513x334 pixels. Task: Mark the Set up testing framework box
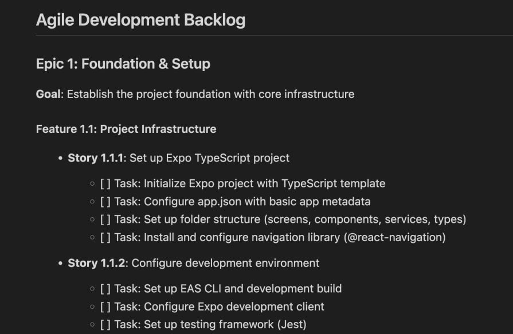(x=105, y=325)
